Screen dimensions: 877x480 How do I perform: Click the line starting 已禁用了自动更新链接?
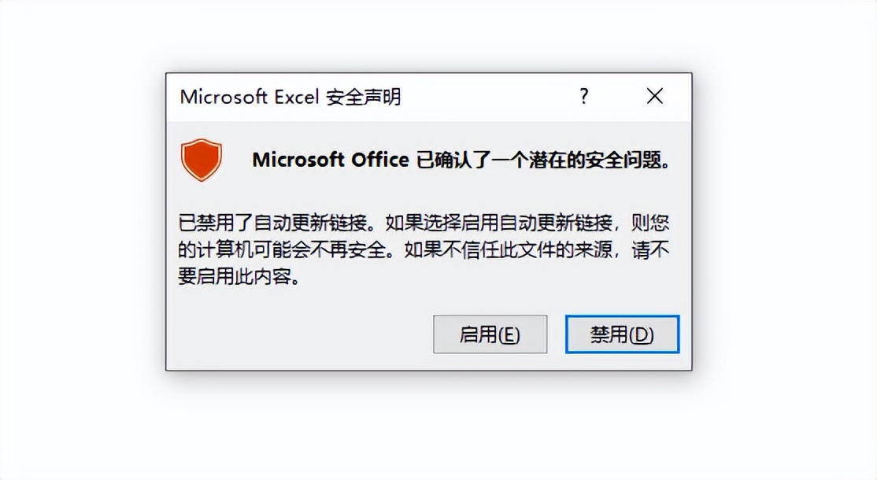coord(424,223)
